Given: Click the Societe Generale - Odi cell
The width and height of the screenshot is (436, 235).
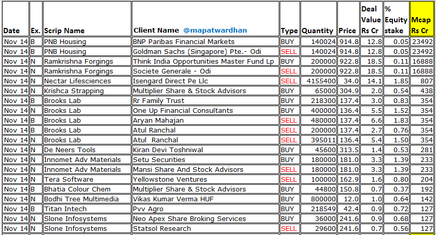Looking at the screenshot, I should click(x=206, y=71).
